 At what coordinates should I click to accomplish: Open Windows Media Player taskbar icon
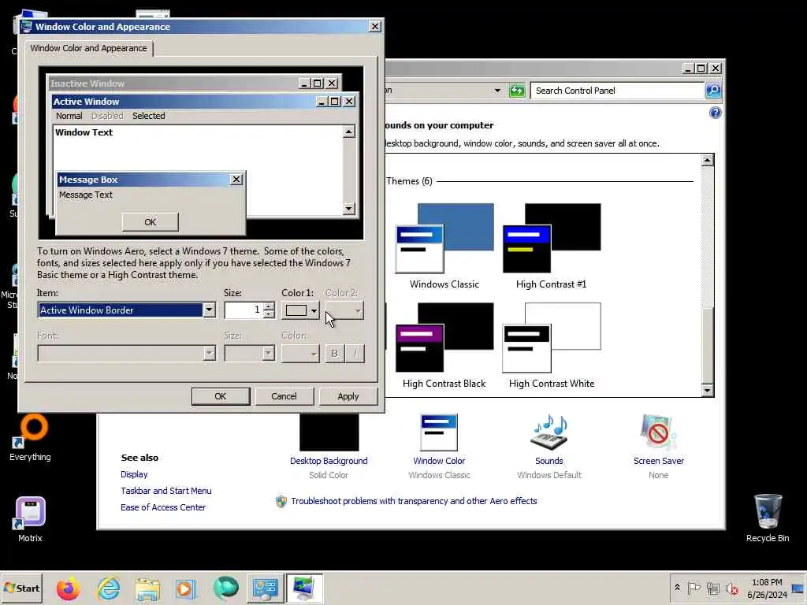(185, 588)
